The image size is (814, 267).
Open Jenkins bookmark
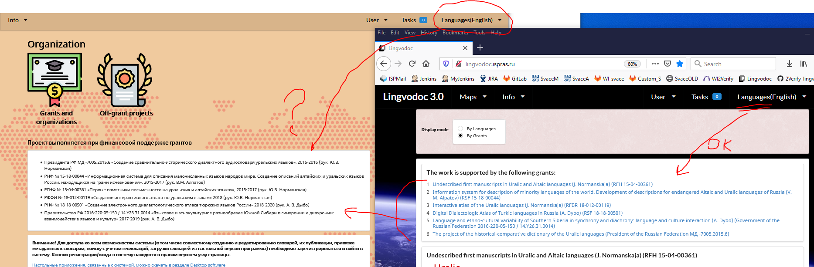click(x=424, y=78)
